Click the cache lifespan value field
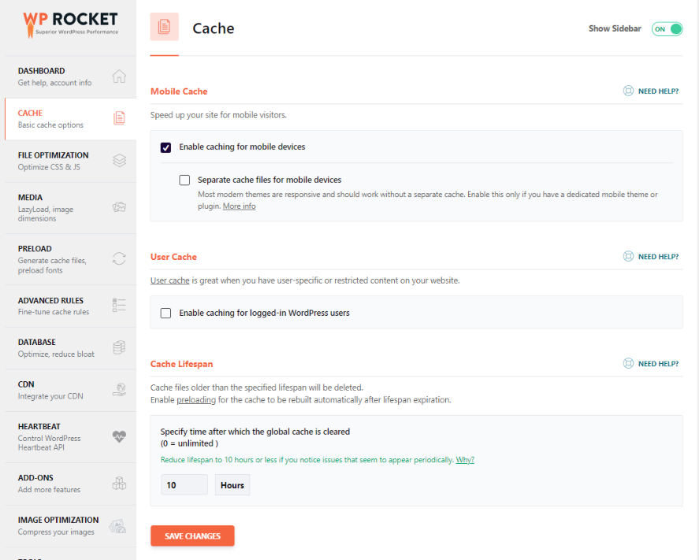Viewport: 699px width, 560px height. pyautogui.click(x=184, y=485)
